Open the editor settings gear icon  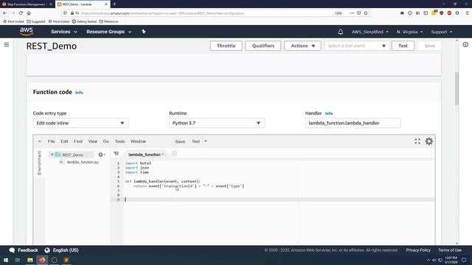point(429,141)
